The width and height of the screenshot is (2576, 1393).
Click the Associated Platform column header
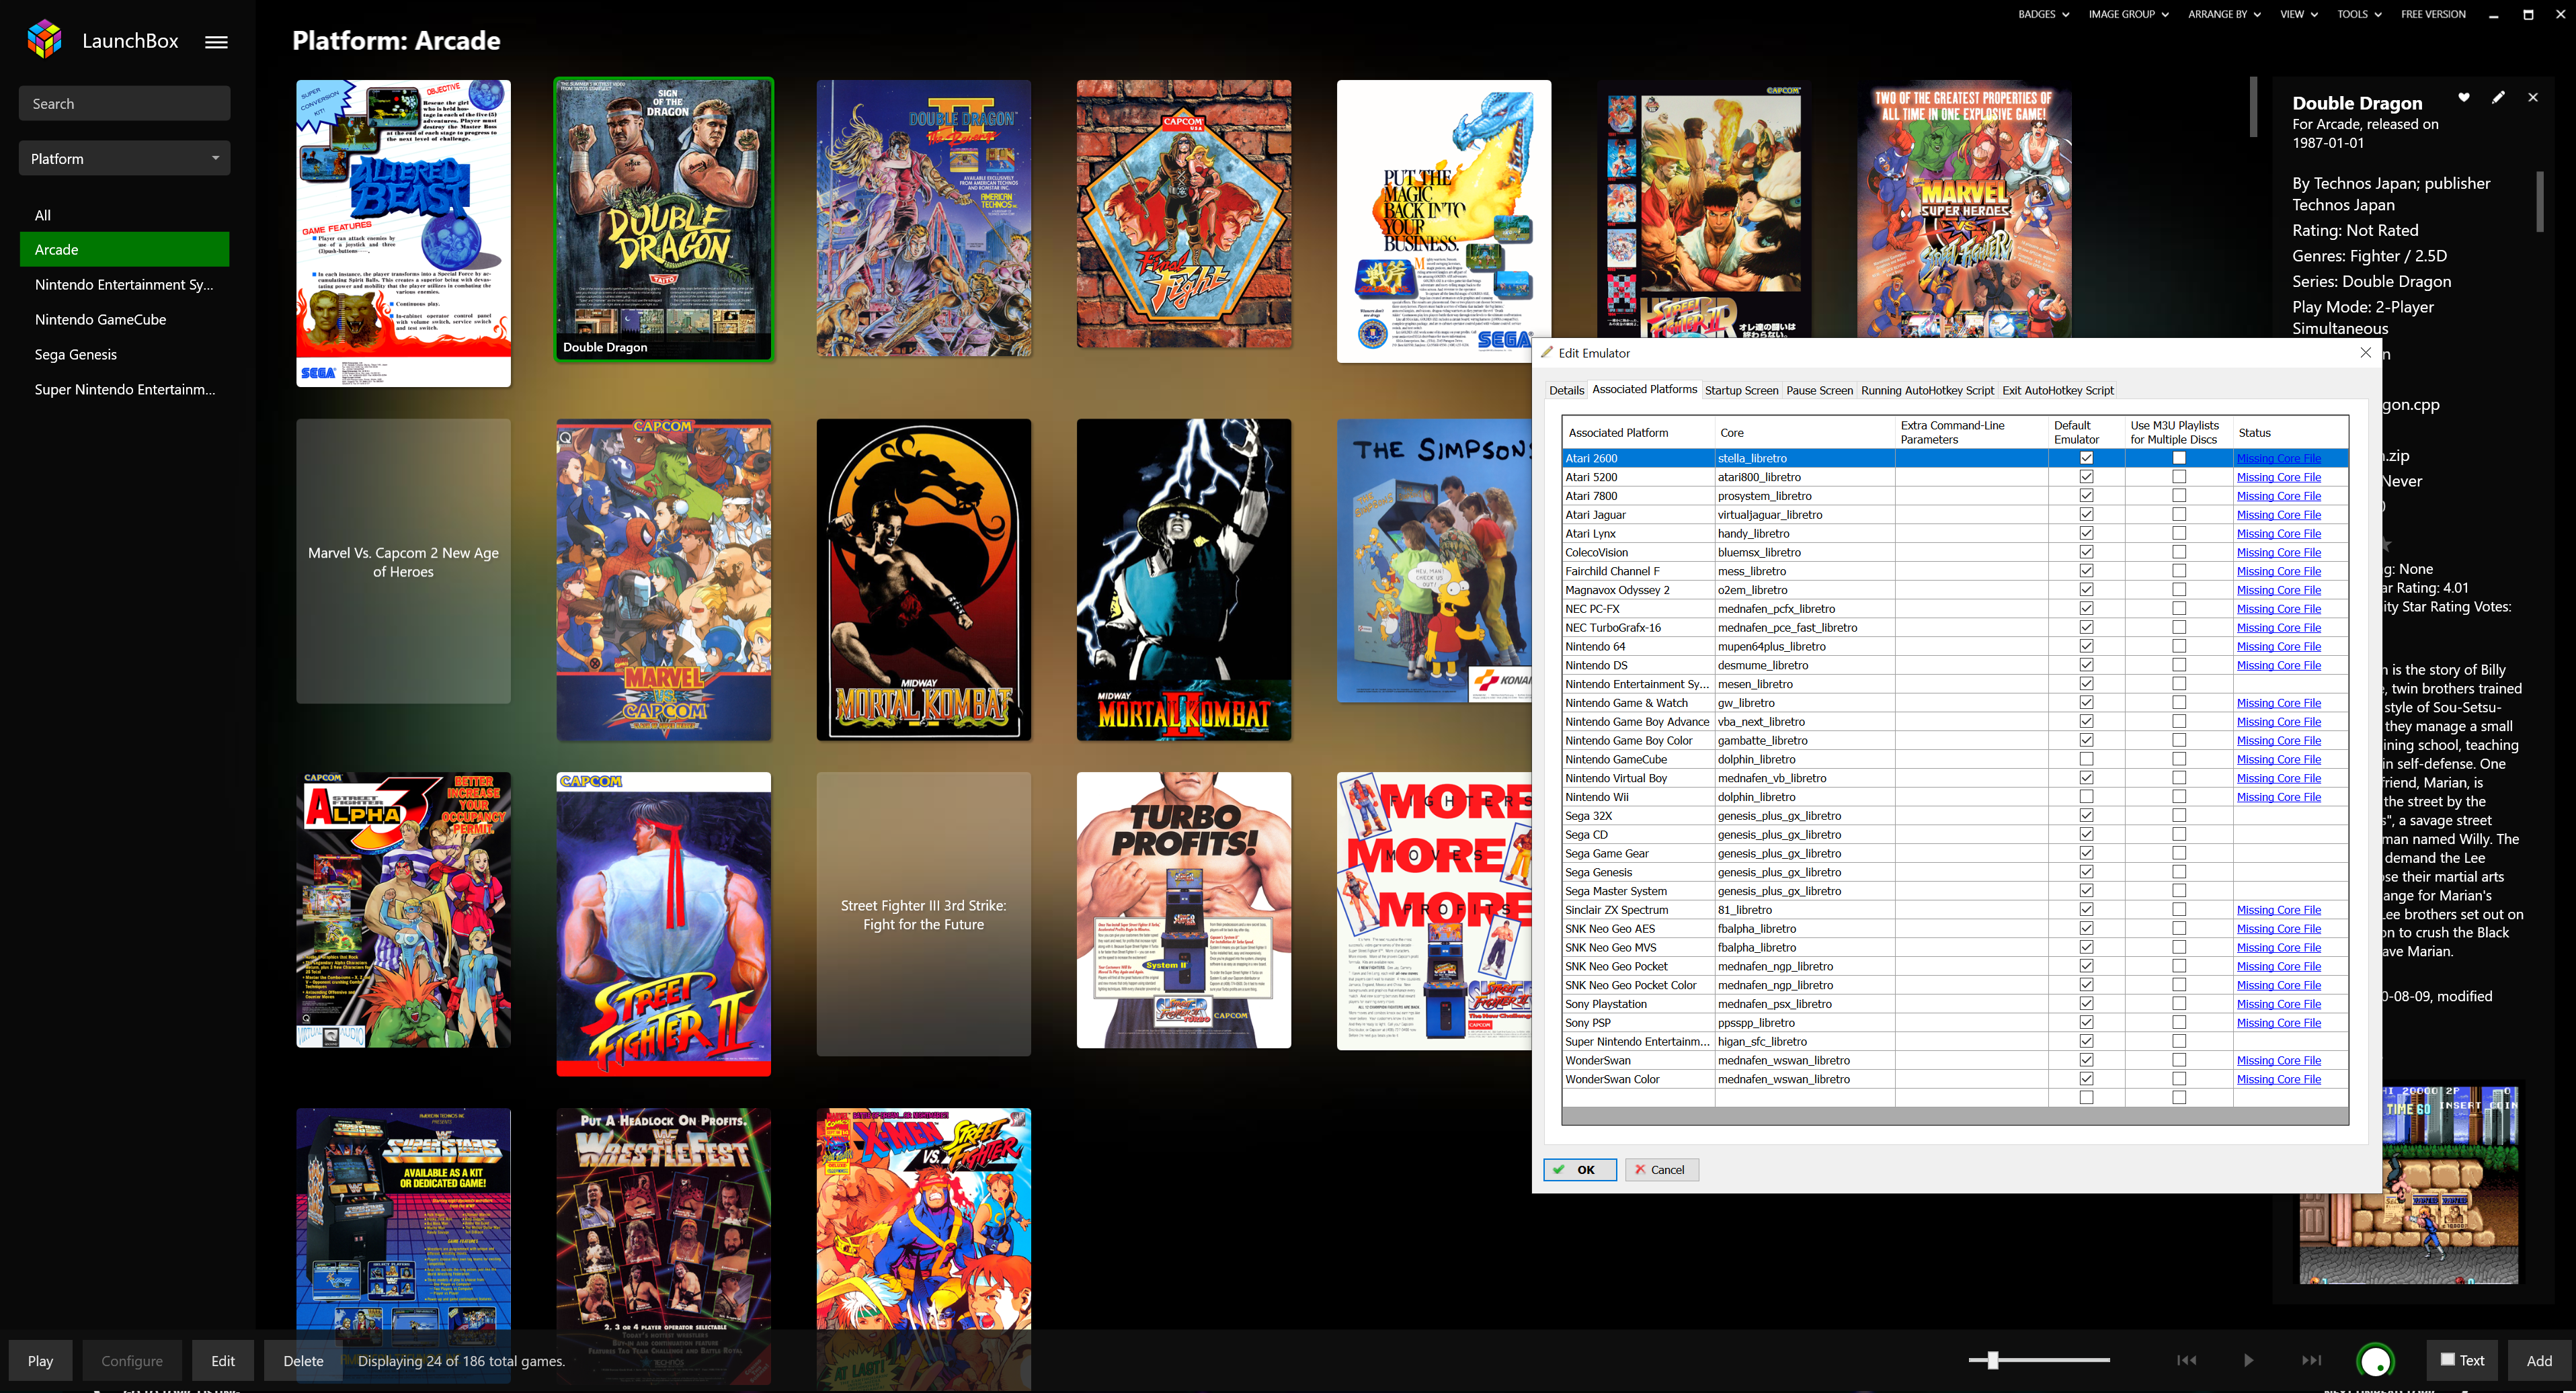point(1638,431)
